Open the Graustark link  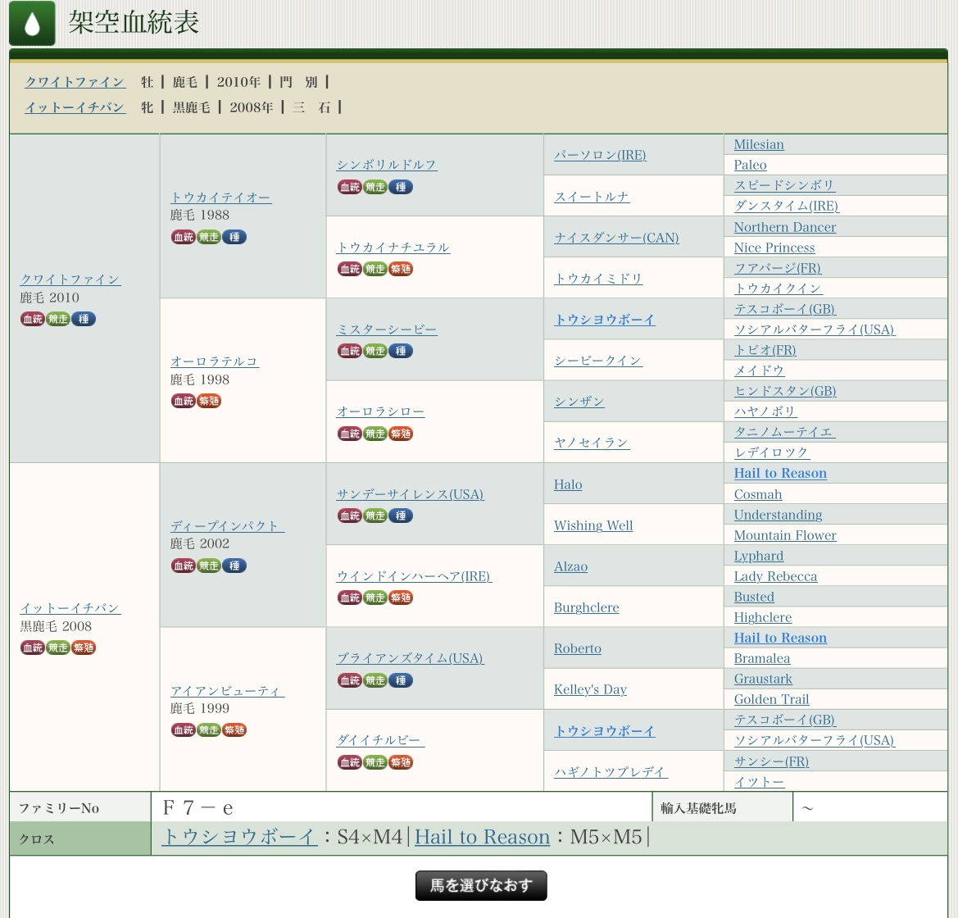coord(763,679)
